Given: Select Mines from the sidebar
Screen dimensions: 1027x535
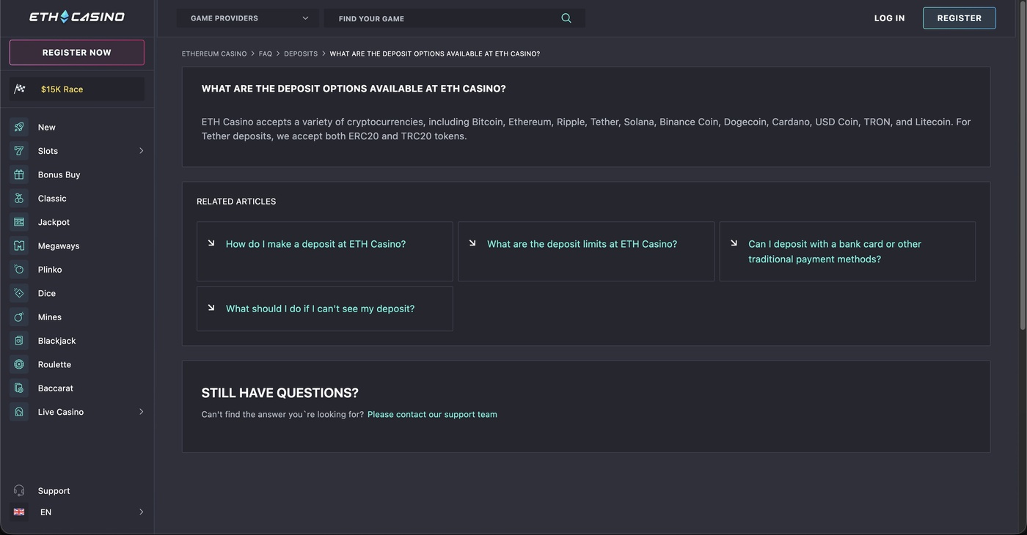Looking at the screenshot, I should pos(50,317).
